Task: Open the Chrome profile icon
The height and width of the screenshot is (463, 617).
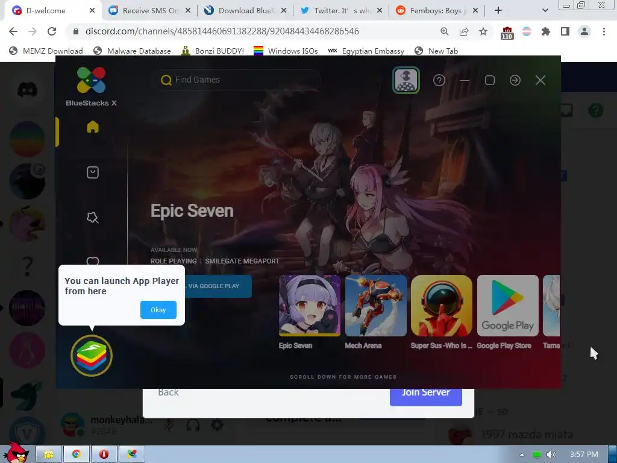Action: point(584,31)
